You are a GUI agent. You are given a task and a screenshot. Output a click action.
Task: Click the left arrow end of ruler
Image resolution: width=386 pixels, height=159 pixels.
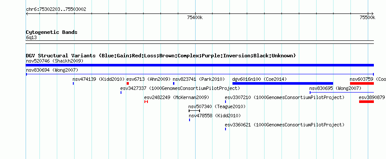coord(27,14)
